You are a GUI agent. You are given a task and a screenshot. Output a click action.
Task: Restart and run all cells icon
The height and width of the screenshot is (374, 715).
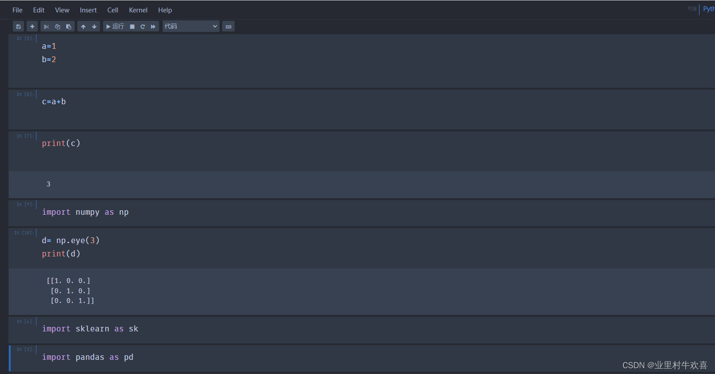pos(153,27)
